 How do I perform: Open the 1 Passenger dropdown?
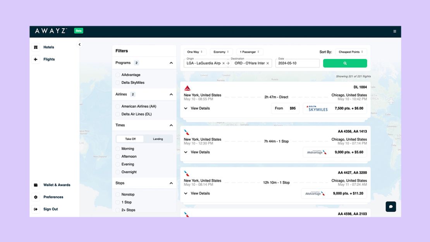[x=249, y=52]
